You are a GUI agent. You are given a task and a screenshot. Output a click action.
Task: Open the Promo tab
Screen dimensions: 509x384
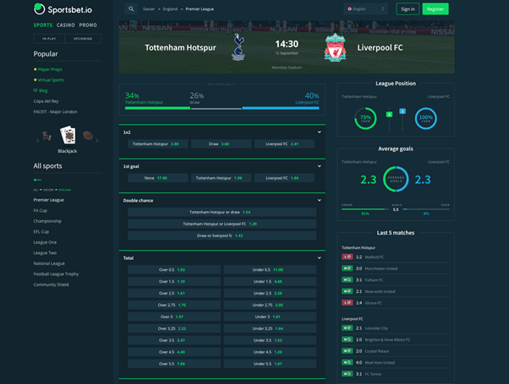(89, 25)
